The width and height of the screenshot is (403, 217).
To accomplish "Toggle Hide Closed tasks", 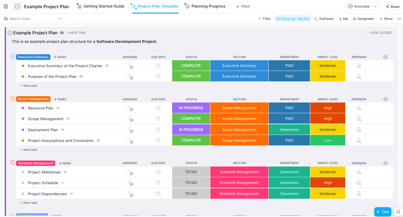I will [379, 33].
